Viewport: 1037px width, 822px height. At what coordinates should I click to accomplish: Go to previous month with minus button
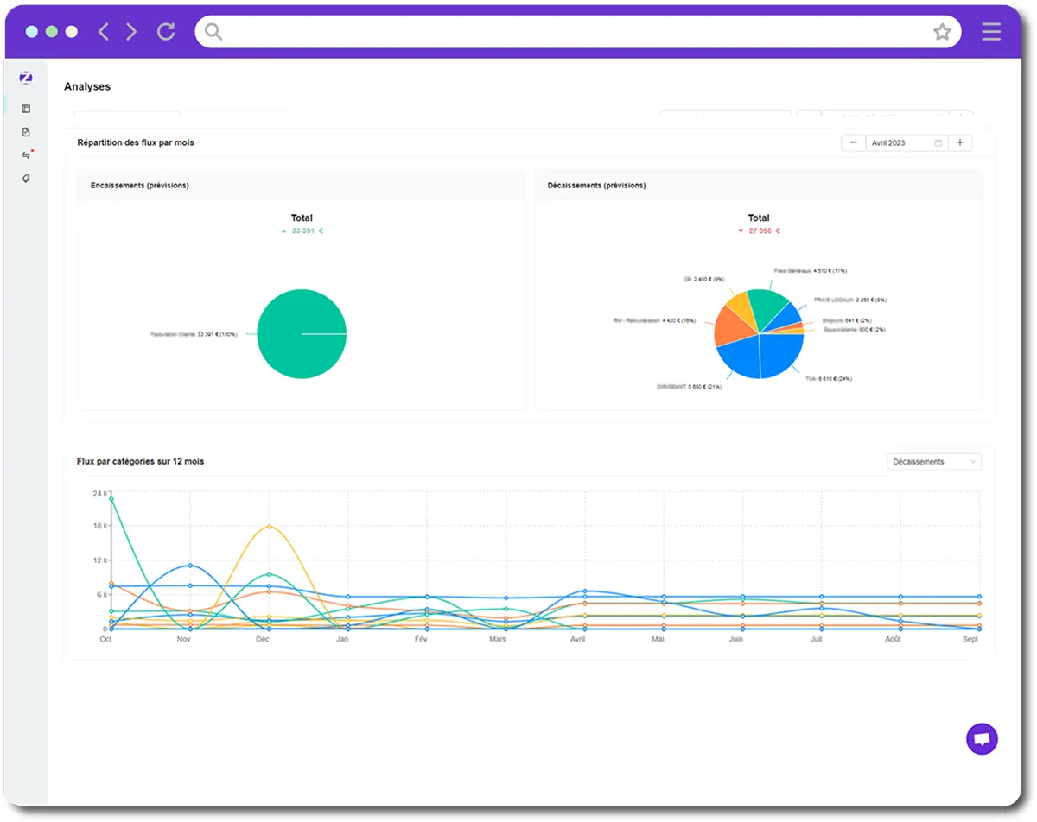click(854, 143)
